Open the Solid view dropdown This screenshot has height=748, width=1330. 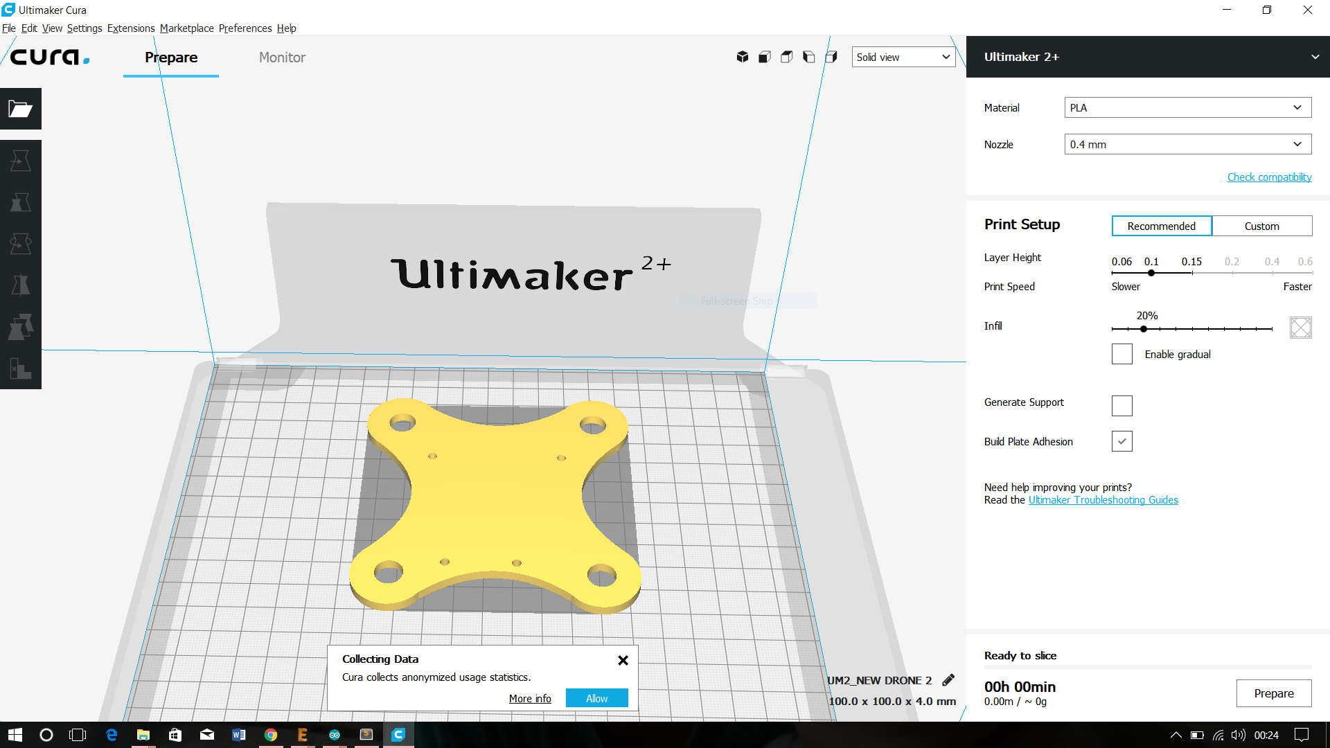click(x=903, y=57)
